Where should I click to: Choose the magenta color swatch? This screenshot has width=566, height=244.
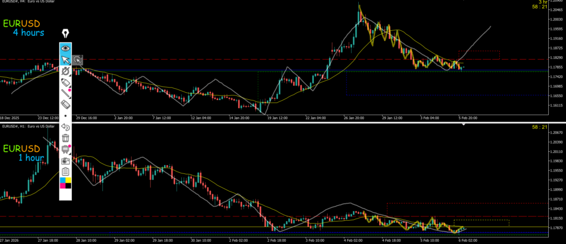point(62,185)
